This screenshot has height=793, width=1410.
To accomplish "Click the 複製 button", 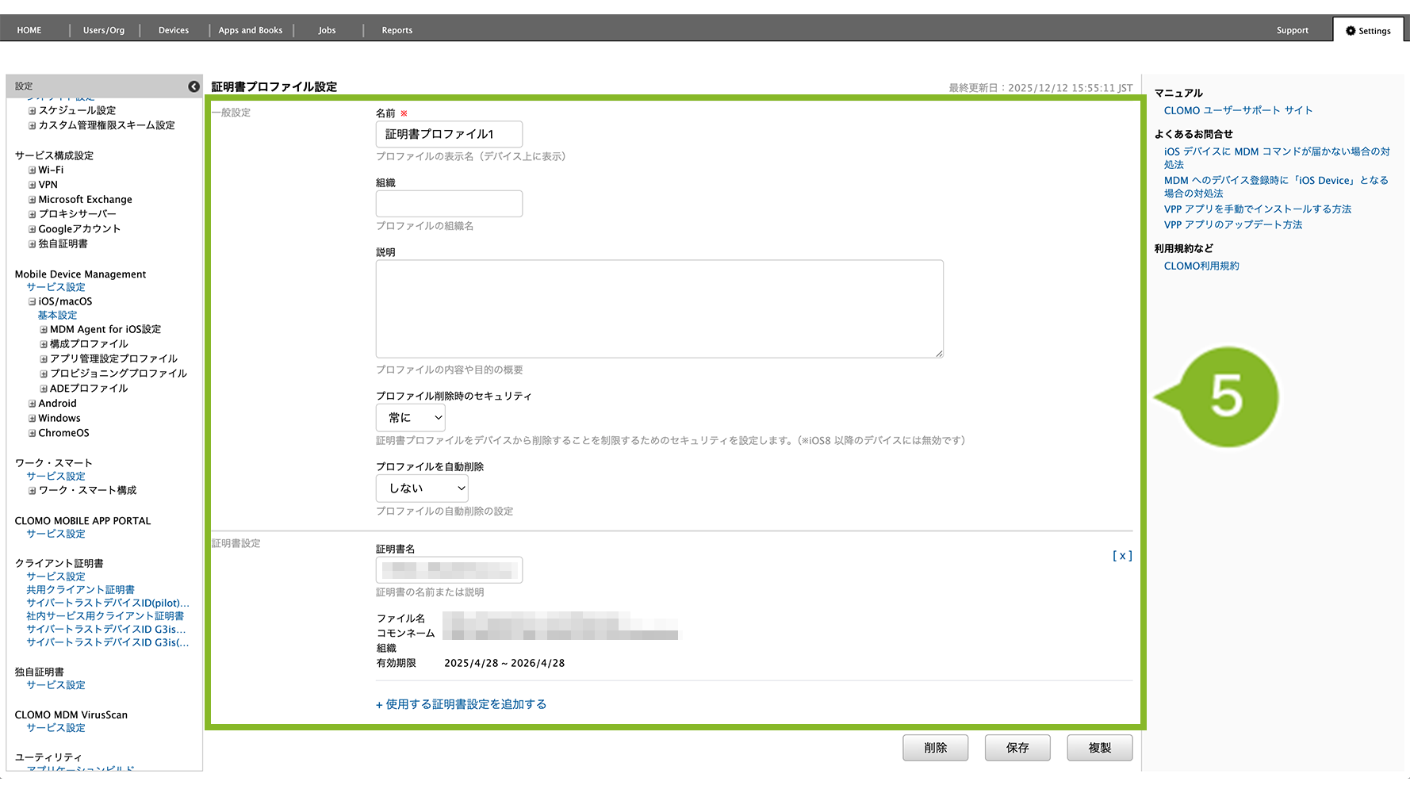I will [1099, 748].
